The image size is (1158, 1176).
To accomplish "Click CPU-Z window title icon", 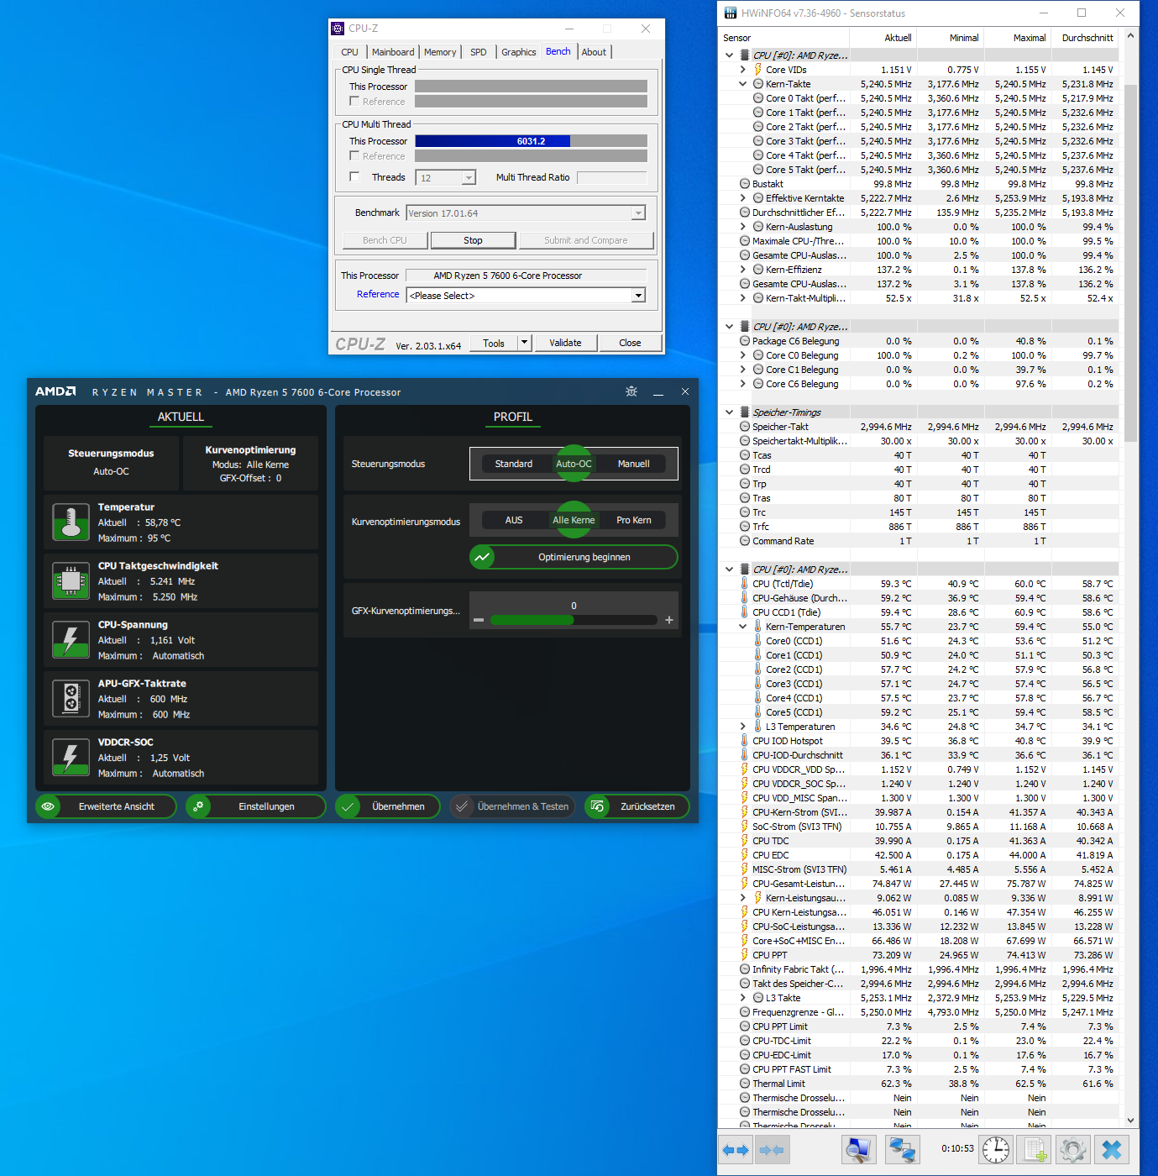I will 338,29.
